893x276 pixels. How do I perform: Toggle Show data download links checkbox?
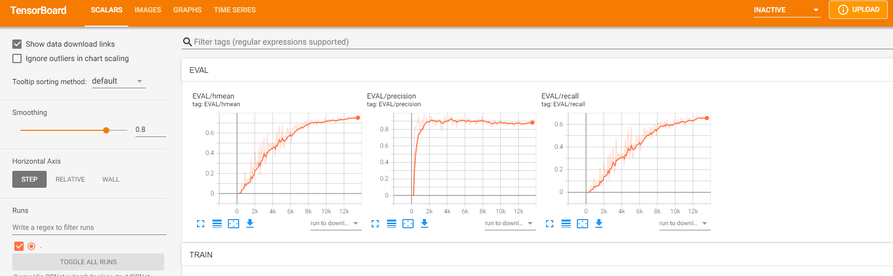click(x=17, y=44)
